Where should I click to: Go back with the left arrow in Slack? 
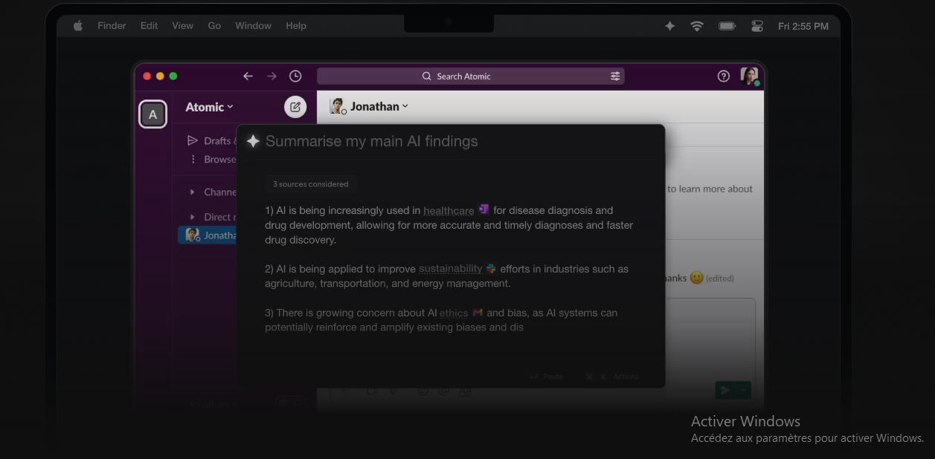point(248,76)
